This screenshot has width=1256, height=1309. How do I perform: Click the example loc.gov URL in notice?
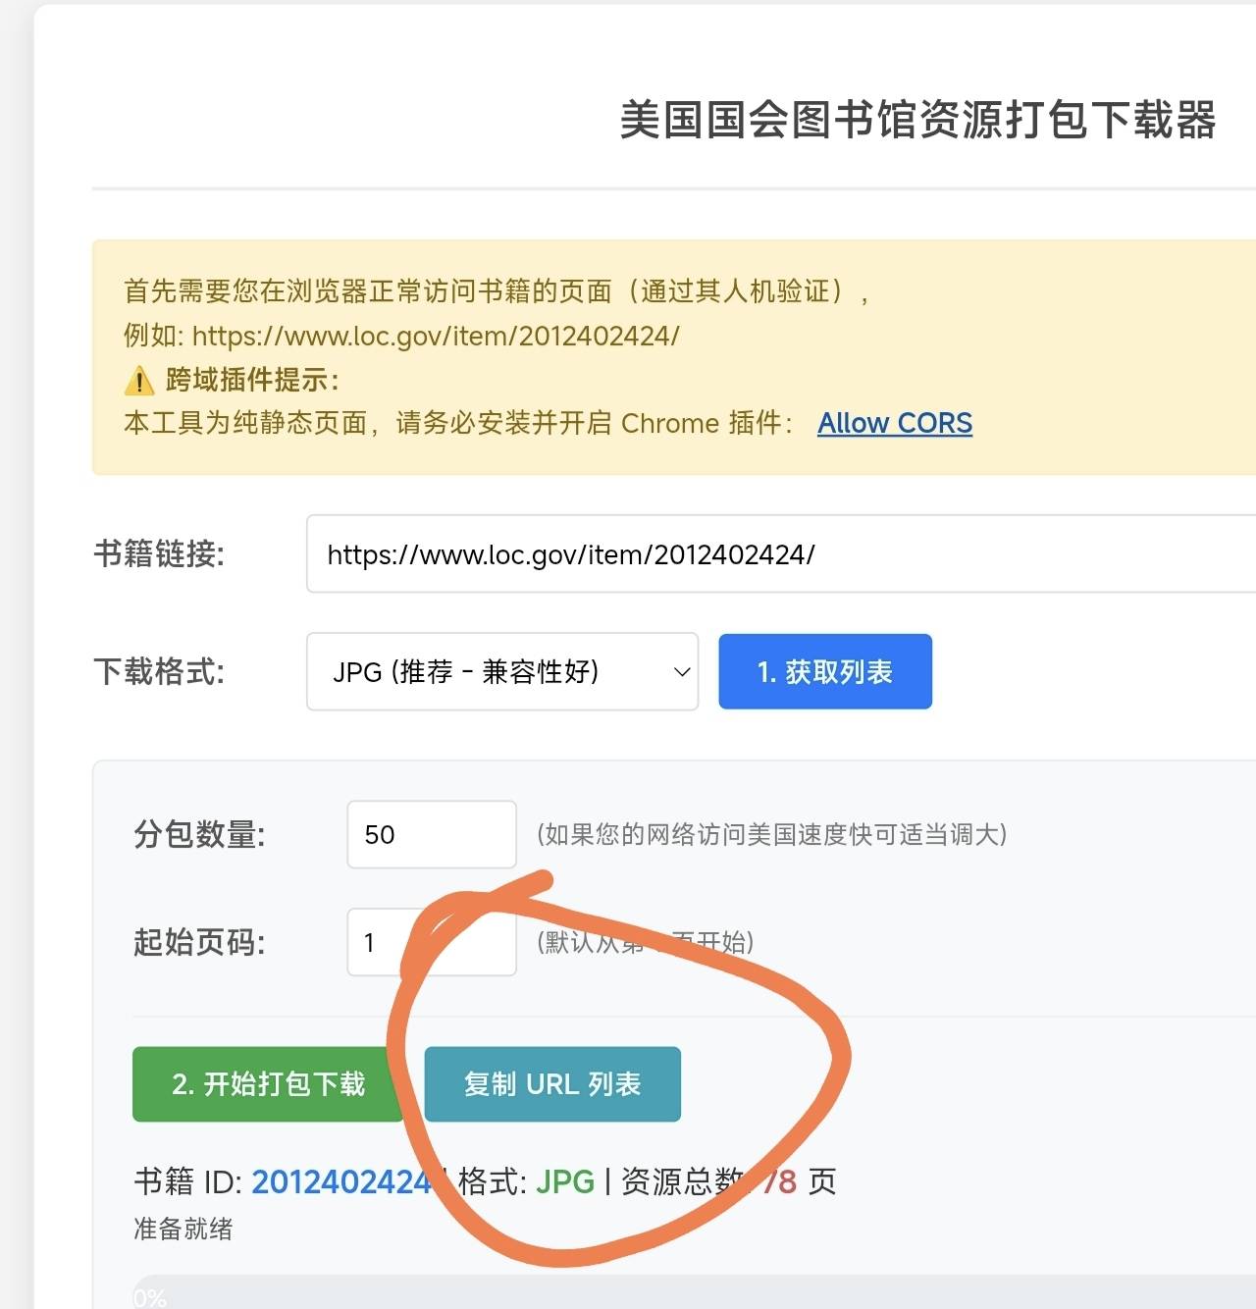435,337
